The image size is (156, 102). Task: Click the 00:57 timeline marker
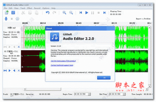[96, 23]
